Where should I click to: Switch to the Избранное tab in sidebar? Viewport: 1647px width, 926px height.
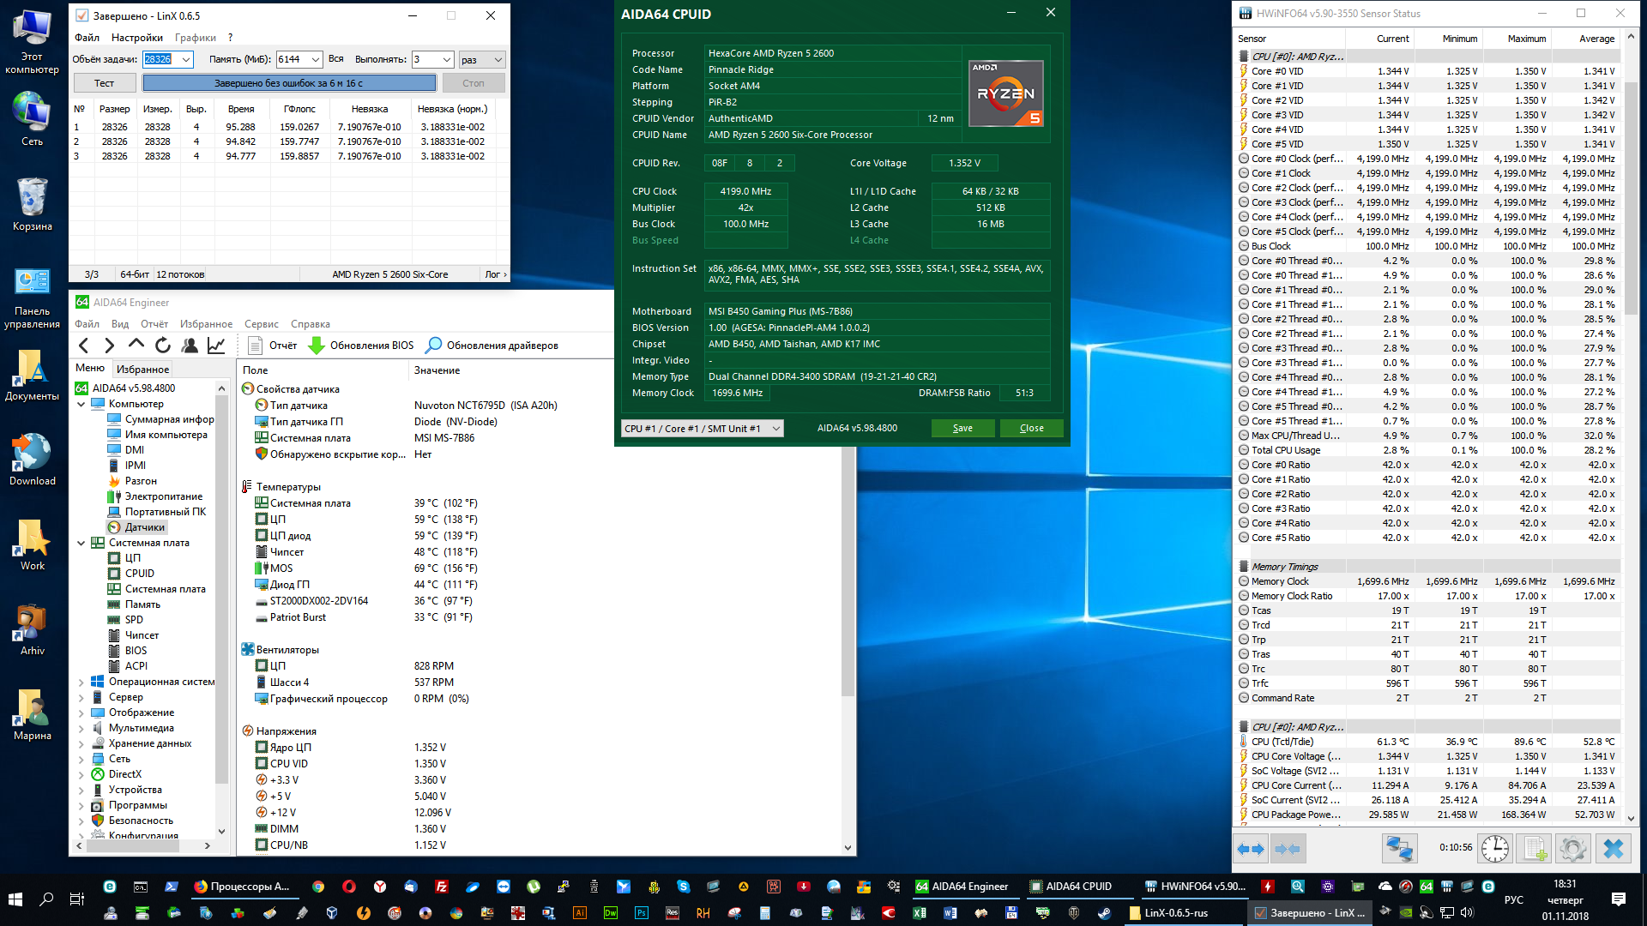[x=142, y=370]
